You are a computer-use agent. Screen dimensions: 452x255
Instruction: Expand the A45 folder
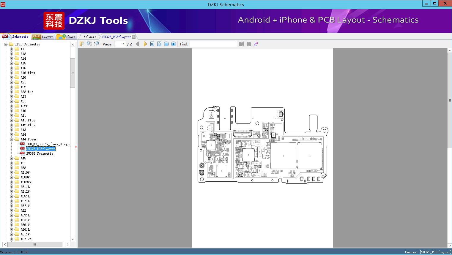pos(12,158)
